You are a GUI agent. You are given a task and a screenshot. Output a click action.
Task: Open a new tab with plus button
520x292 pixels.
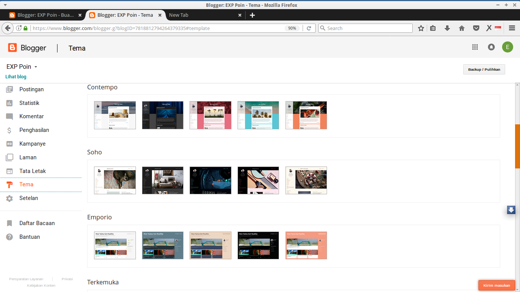pyautogui.click(x=252, y=15)
